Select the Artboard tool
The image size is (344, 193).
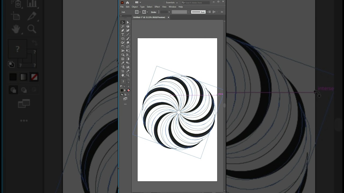123,71
